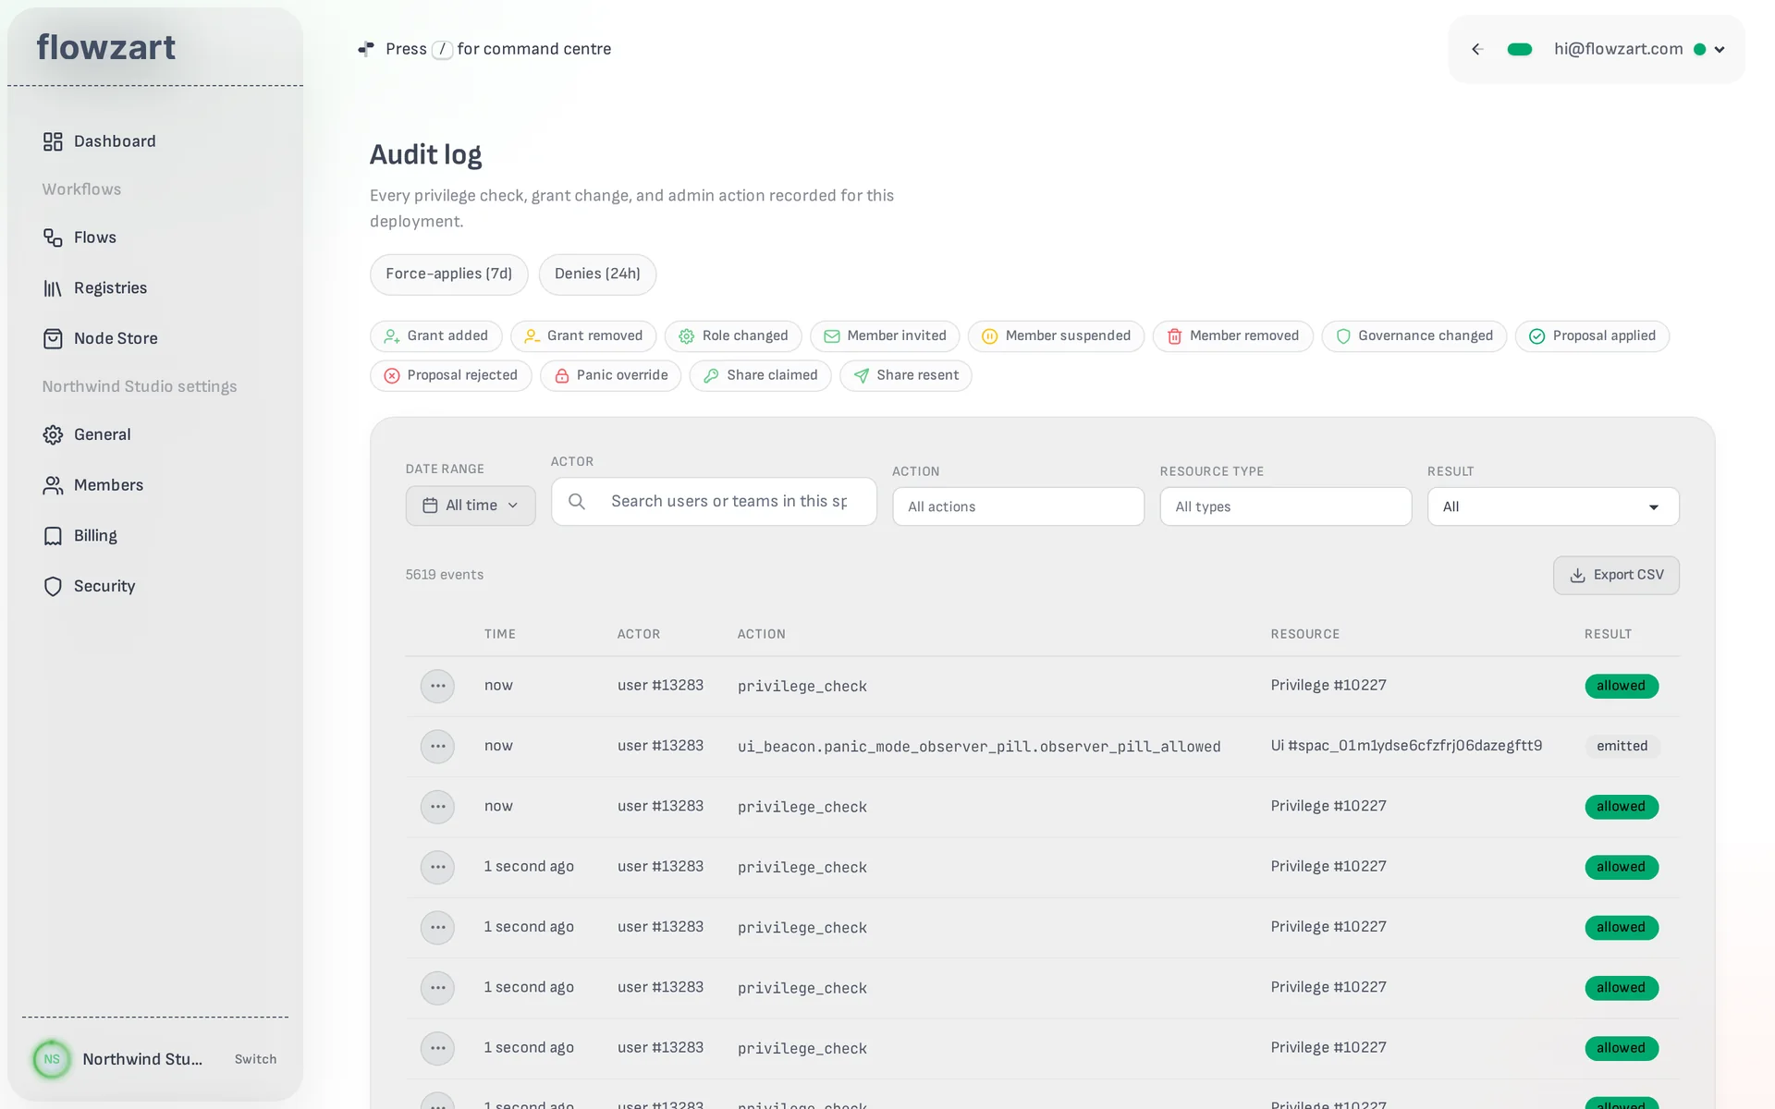Filter by Proposal rejected chip
This screenshot has height=1109, width=1775.
(450, 375)
